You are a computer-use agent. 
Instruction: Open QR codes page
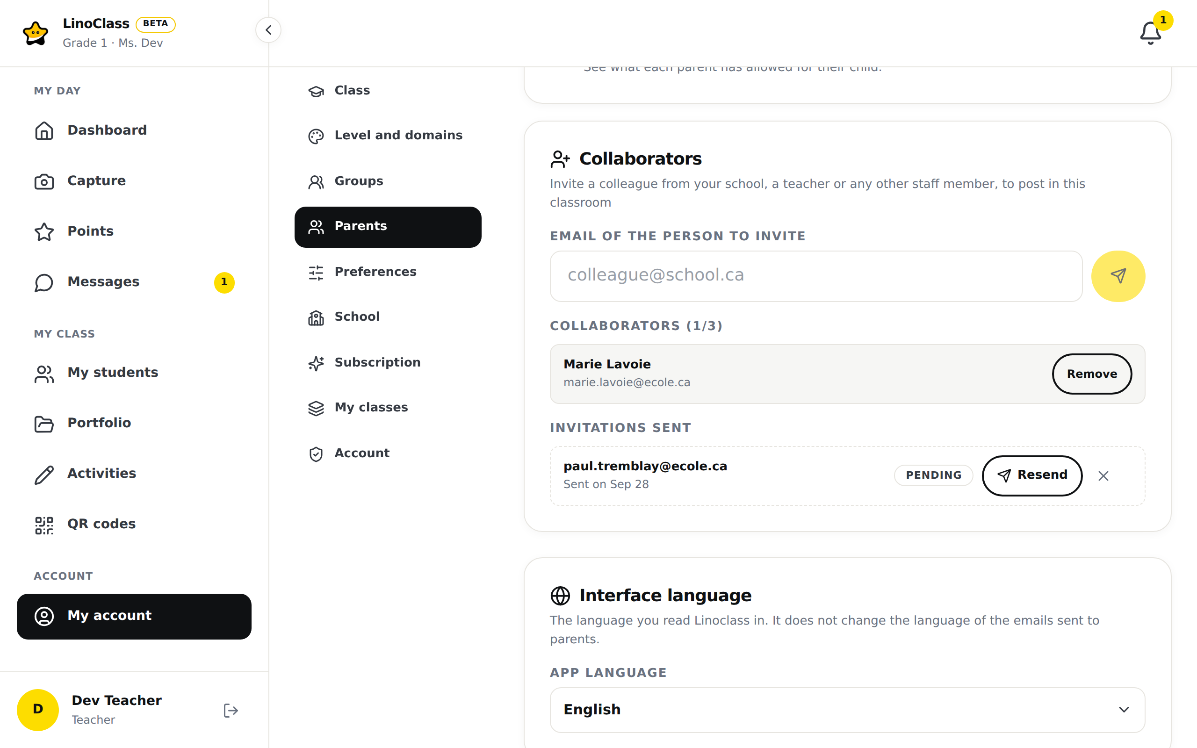pyautogui.click(x=134, y=524)
